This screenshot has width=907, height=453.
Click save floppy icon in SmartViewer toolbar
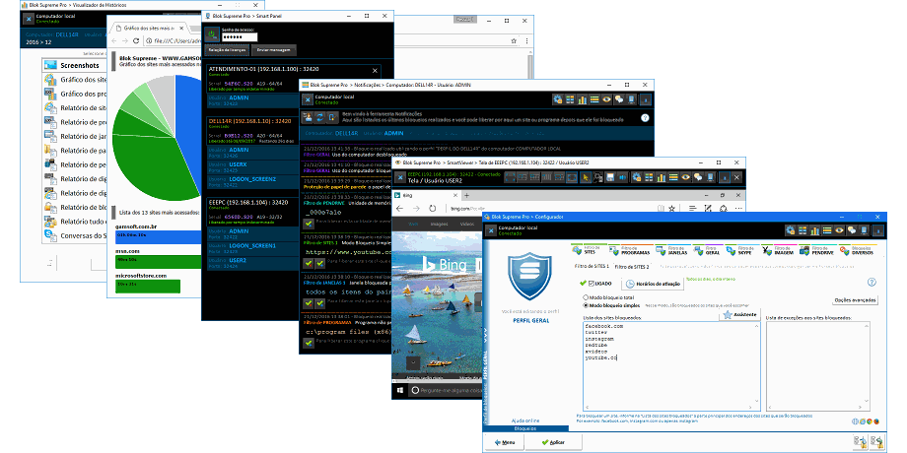pyautogui.click(x=610, y=177)
